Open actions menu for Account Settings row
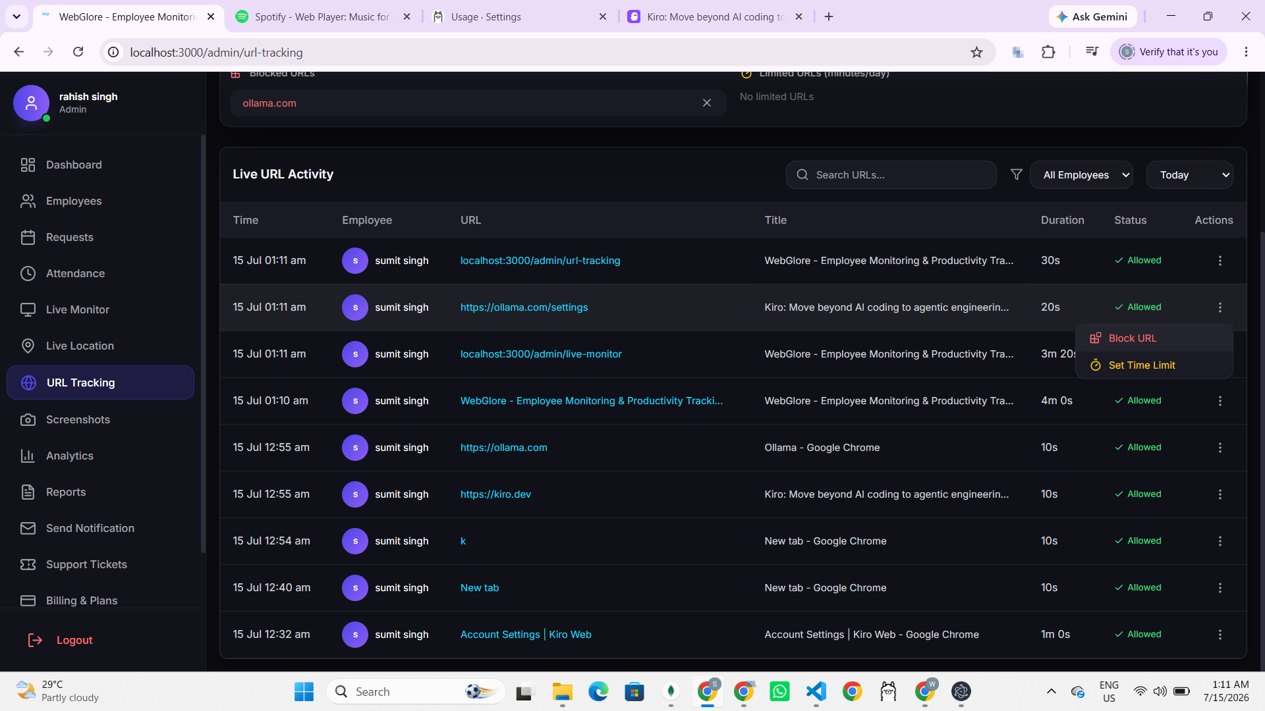Viewport: 1265px width, 711px height. click(x=1220, y=635)
